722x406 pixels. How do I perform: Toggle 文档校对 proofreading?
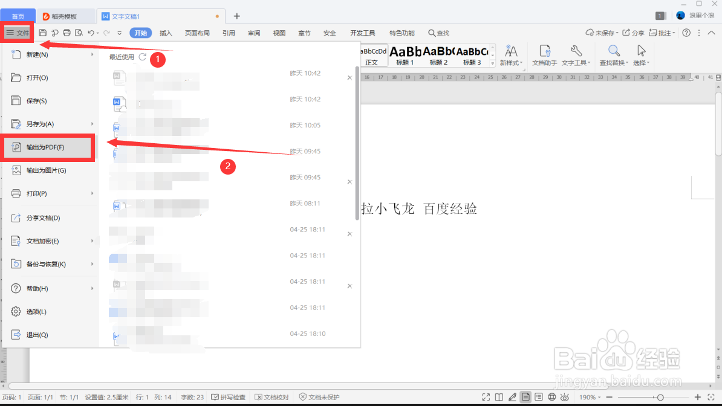[272, 397]
